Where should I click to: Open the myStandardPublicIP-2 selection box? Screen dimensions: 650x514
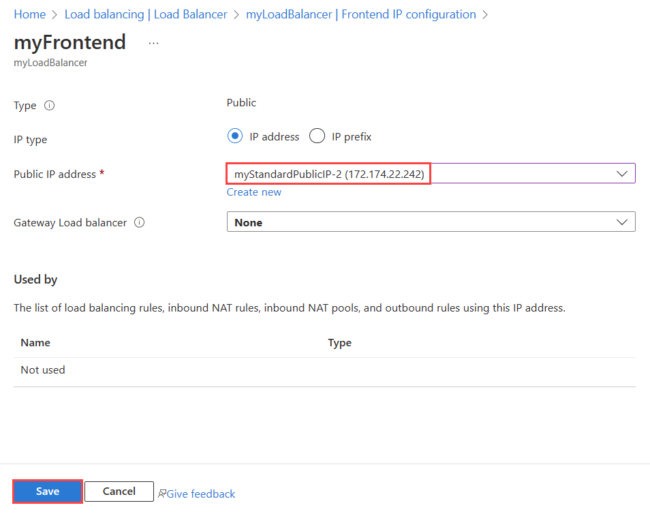point(431,173)
